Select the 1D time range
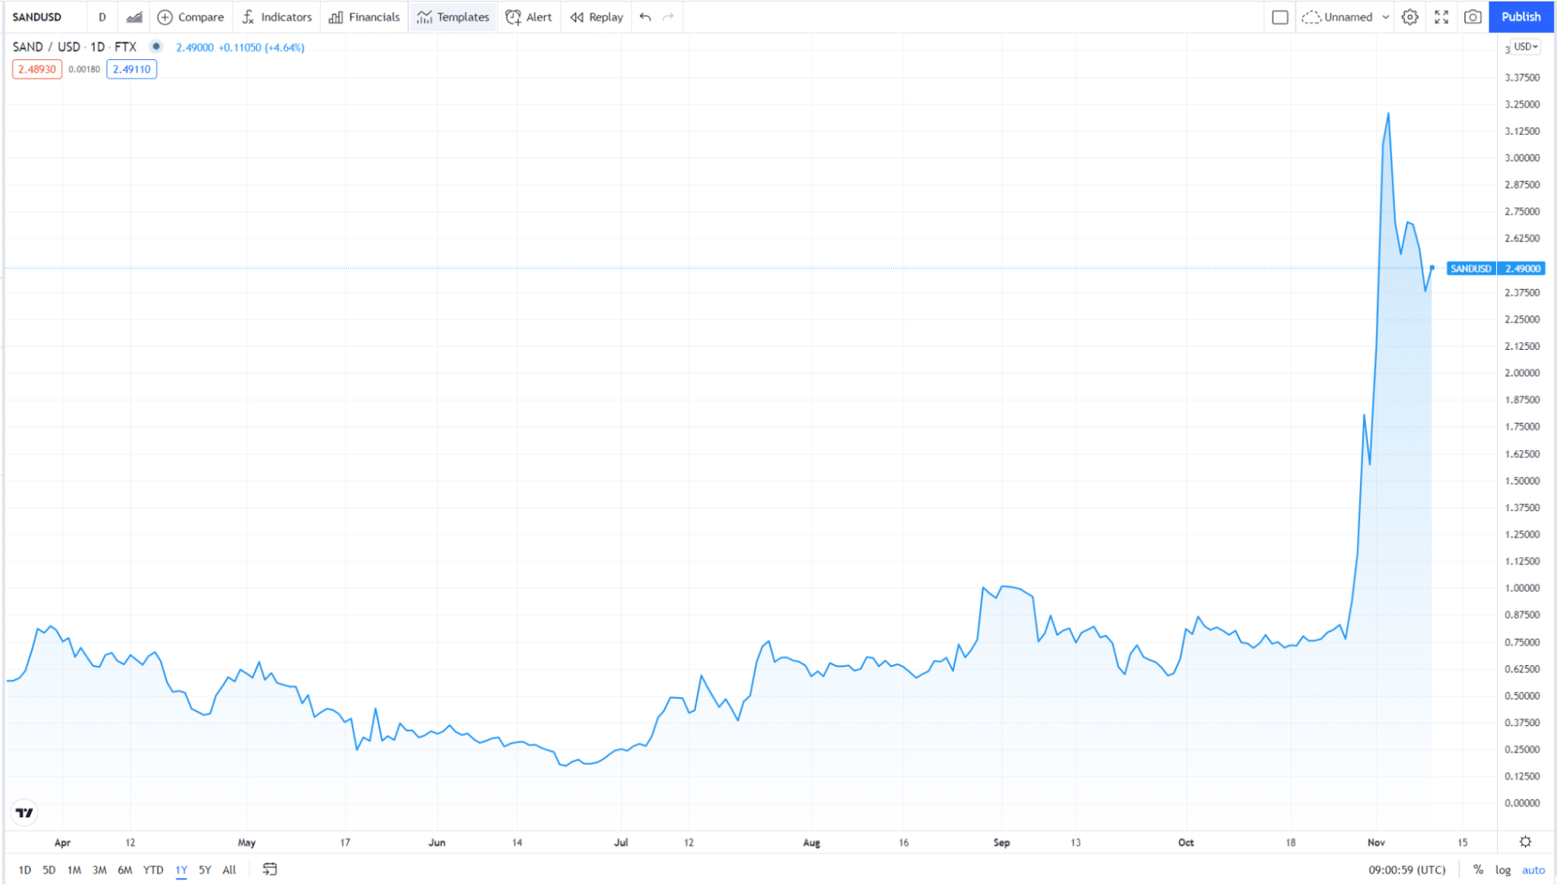This screenshot has width=1557, height=885. coord(25,870)
